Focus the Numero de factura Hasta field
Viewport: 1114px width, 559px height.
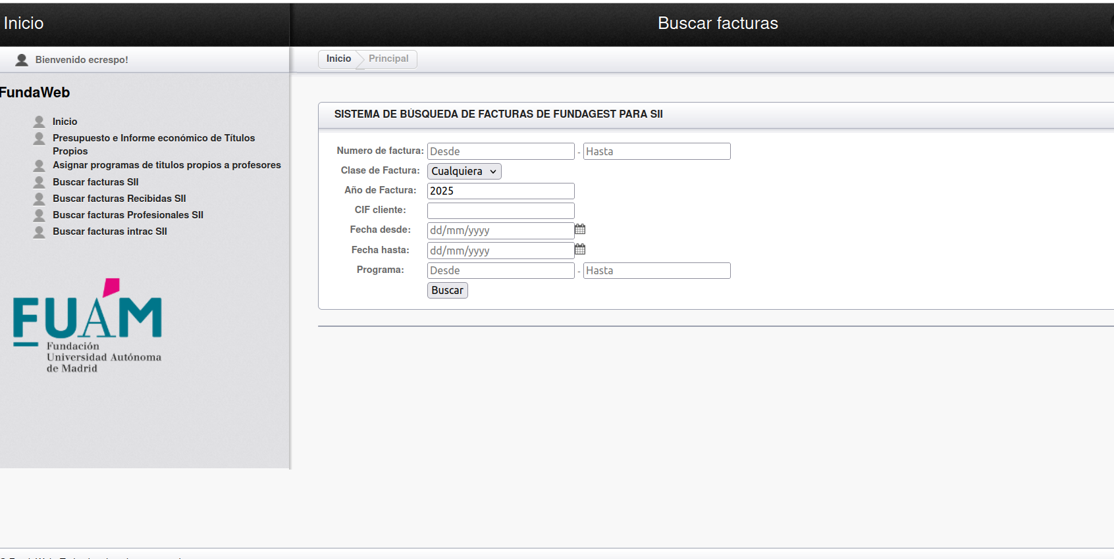click(x=656, y=151)
